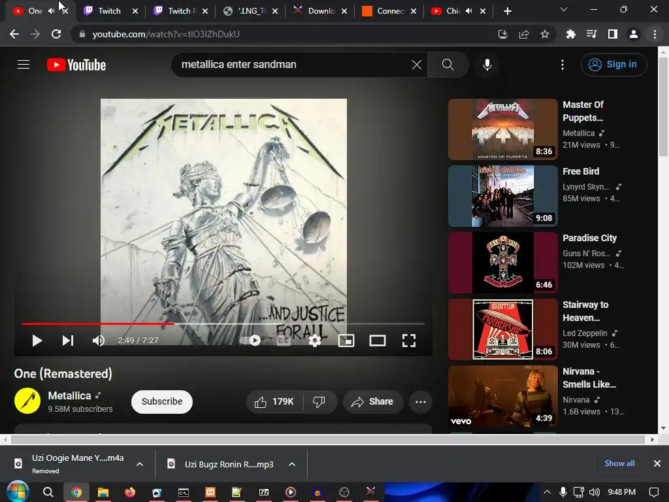Open Master Of Puppets video thumbnail
The image size is (669, 502).
pyautogui.click(x=502, y=129)
